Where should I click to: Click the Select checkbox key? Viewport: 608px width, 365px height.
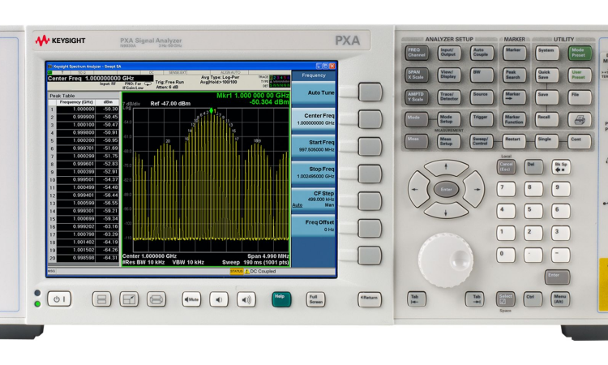point(506,298)
